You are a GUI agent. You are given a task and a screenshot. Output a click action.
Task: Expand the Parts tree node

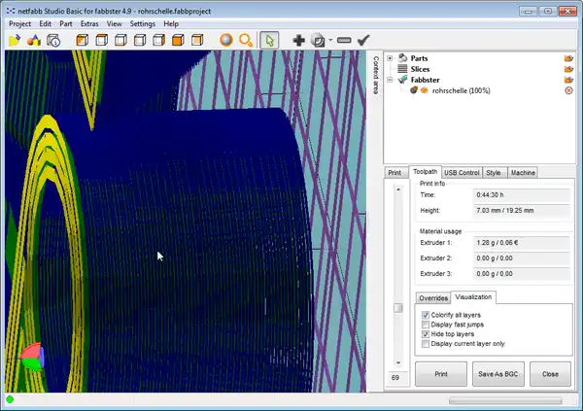tap(390, 58)
